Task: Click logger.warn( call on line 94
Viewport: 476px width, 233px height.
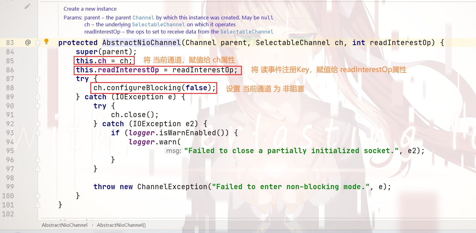Action: [x=155, y=142]
